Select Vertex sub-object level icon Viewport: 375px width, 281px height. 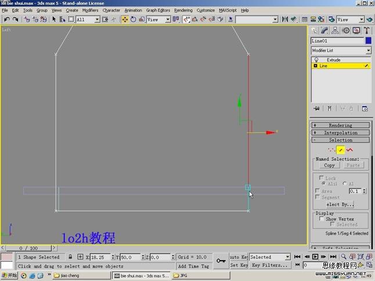[x=331, y=150]
